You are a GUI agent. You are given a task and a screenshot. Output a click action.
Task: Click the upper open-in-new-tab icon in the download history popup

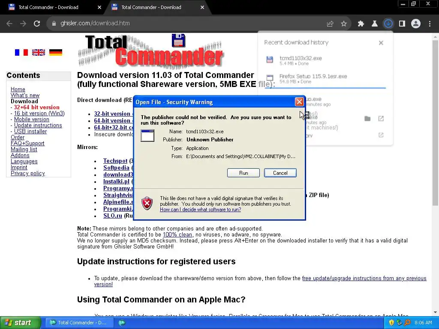tap(381, 119)
